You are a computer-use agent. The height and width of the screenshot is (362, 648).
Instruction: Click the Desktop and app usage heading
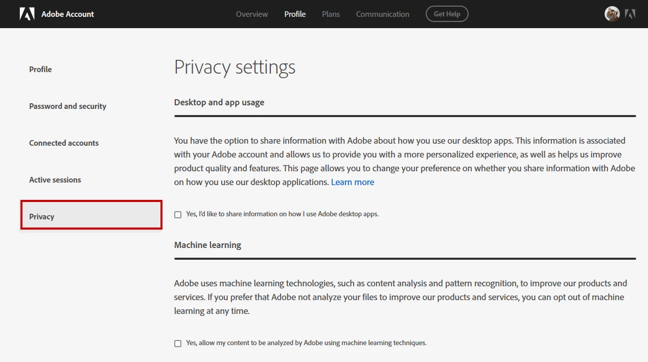(219, 102)
